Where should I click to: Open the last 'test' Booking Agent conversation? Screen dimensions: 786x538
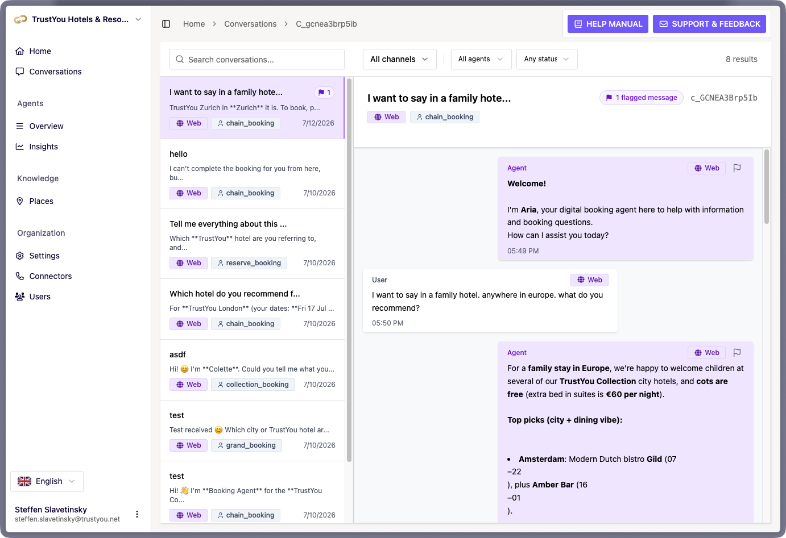253,492
